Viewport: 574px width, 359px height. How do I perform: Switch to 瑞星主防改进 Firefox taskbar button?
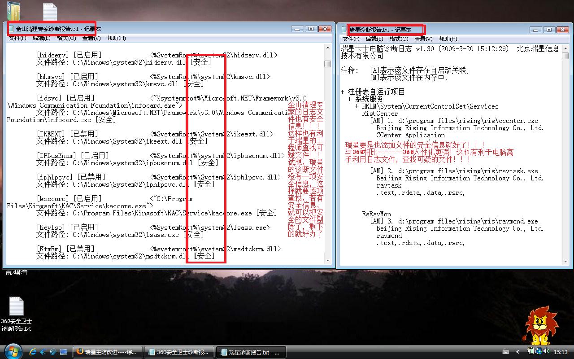tap(108, 352)
